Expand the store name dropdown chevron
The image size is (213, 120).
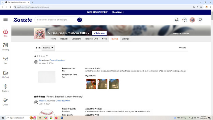coord(89,33)
